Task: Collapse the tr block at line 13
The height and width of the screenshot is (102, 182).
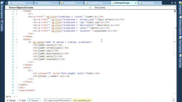Action: pos(16,14)
